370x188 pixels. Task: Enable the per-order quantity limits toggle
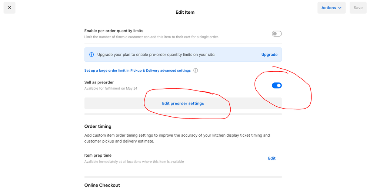(x=277, y=34)
